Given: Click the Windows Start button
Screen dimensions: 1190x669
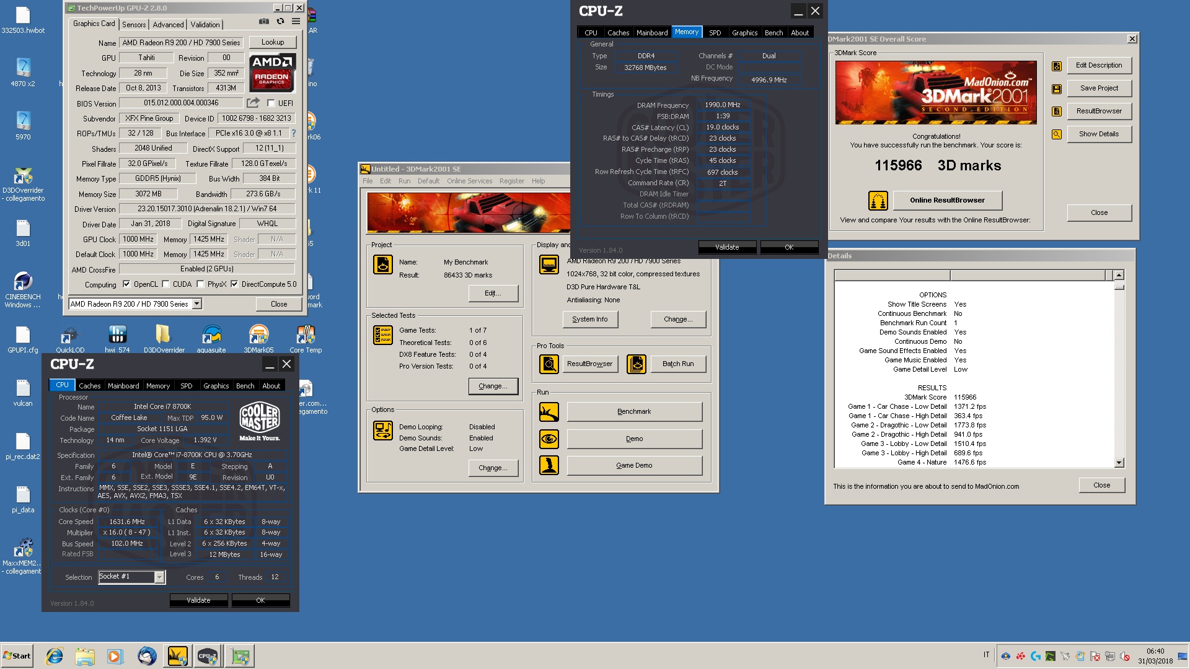Looking at the screenshot, I should click(17, 656).
